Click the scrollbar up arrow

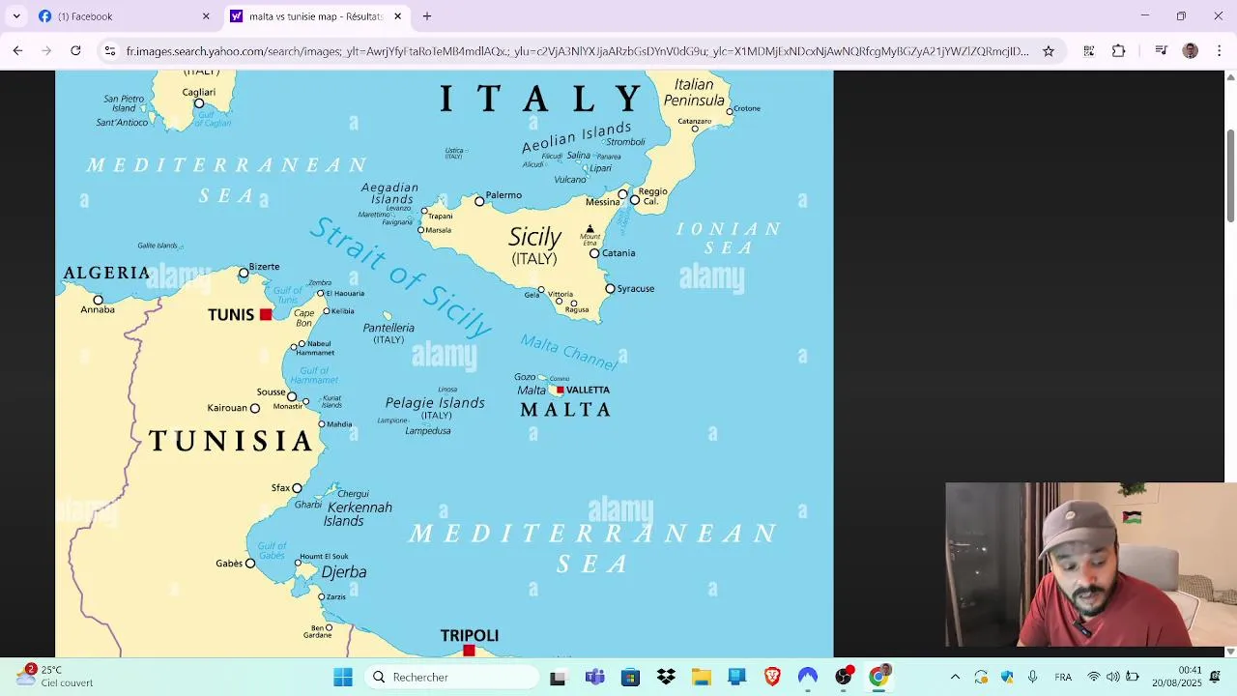pos(1231,76)
